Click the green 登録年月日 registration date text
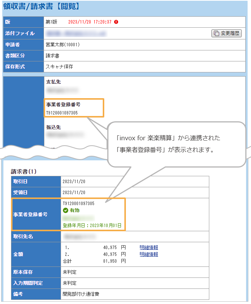 tap(92, 225)
